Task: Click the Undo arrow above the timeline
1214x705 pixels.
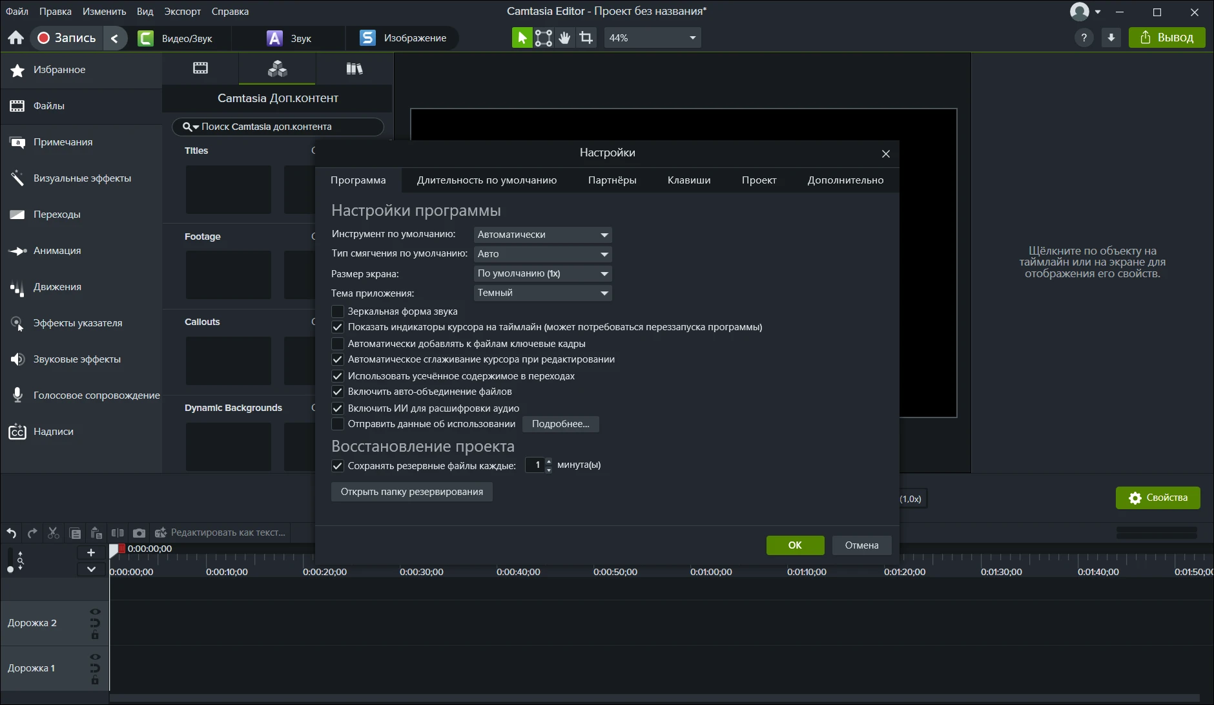Action: point(12,533)
